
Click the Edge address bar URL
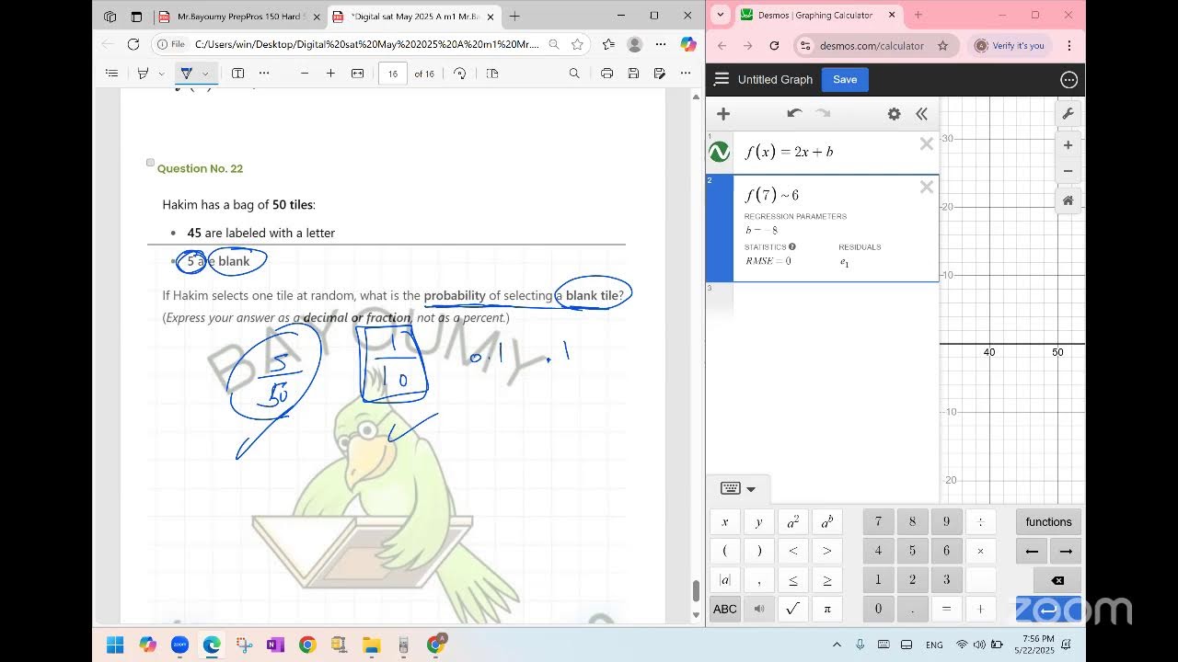point(366,44)
